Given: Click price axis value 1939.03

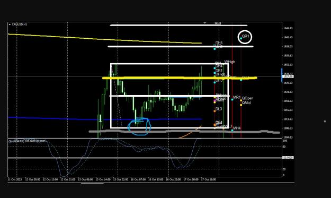Looking at the screenshot, I should click(288, 46).
